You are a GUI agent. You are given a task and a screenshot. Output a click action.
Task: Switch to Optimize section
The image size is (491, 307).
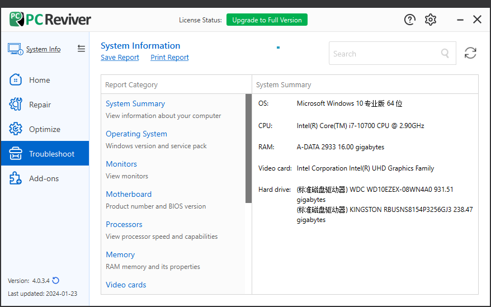(x=45, y=129)
